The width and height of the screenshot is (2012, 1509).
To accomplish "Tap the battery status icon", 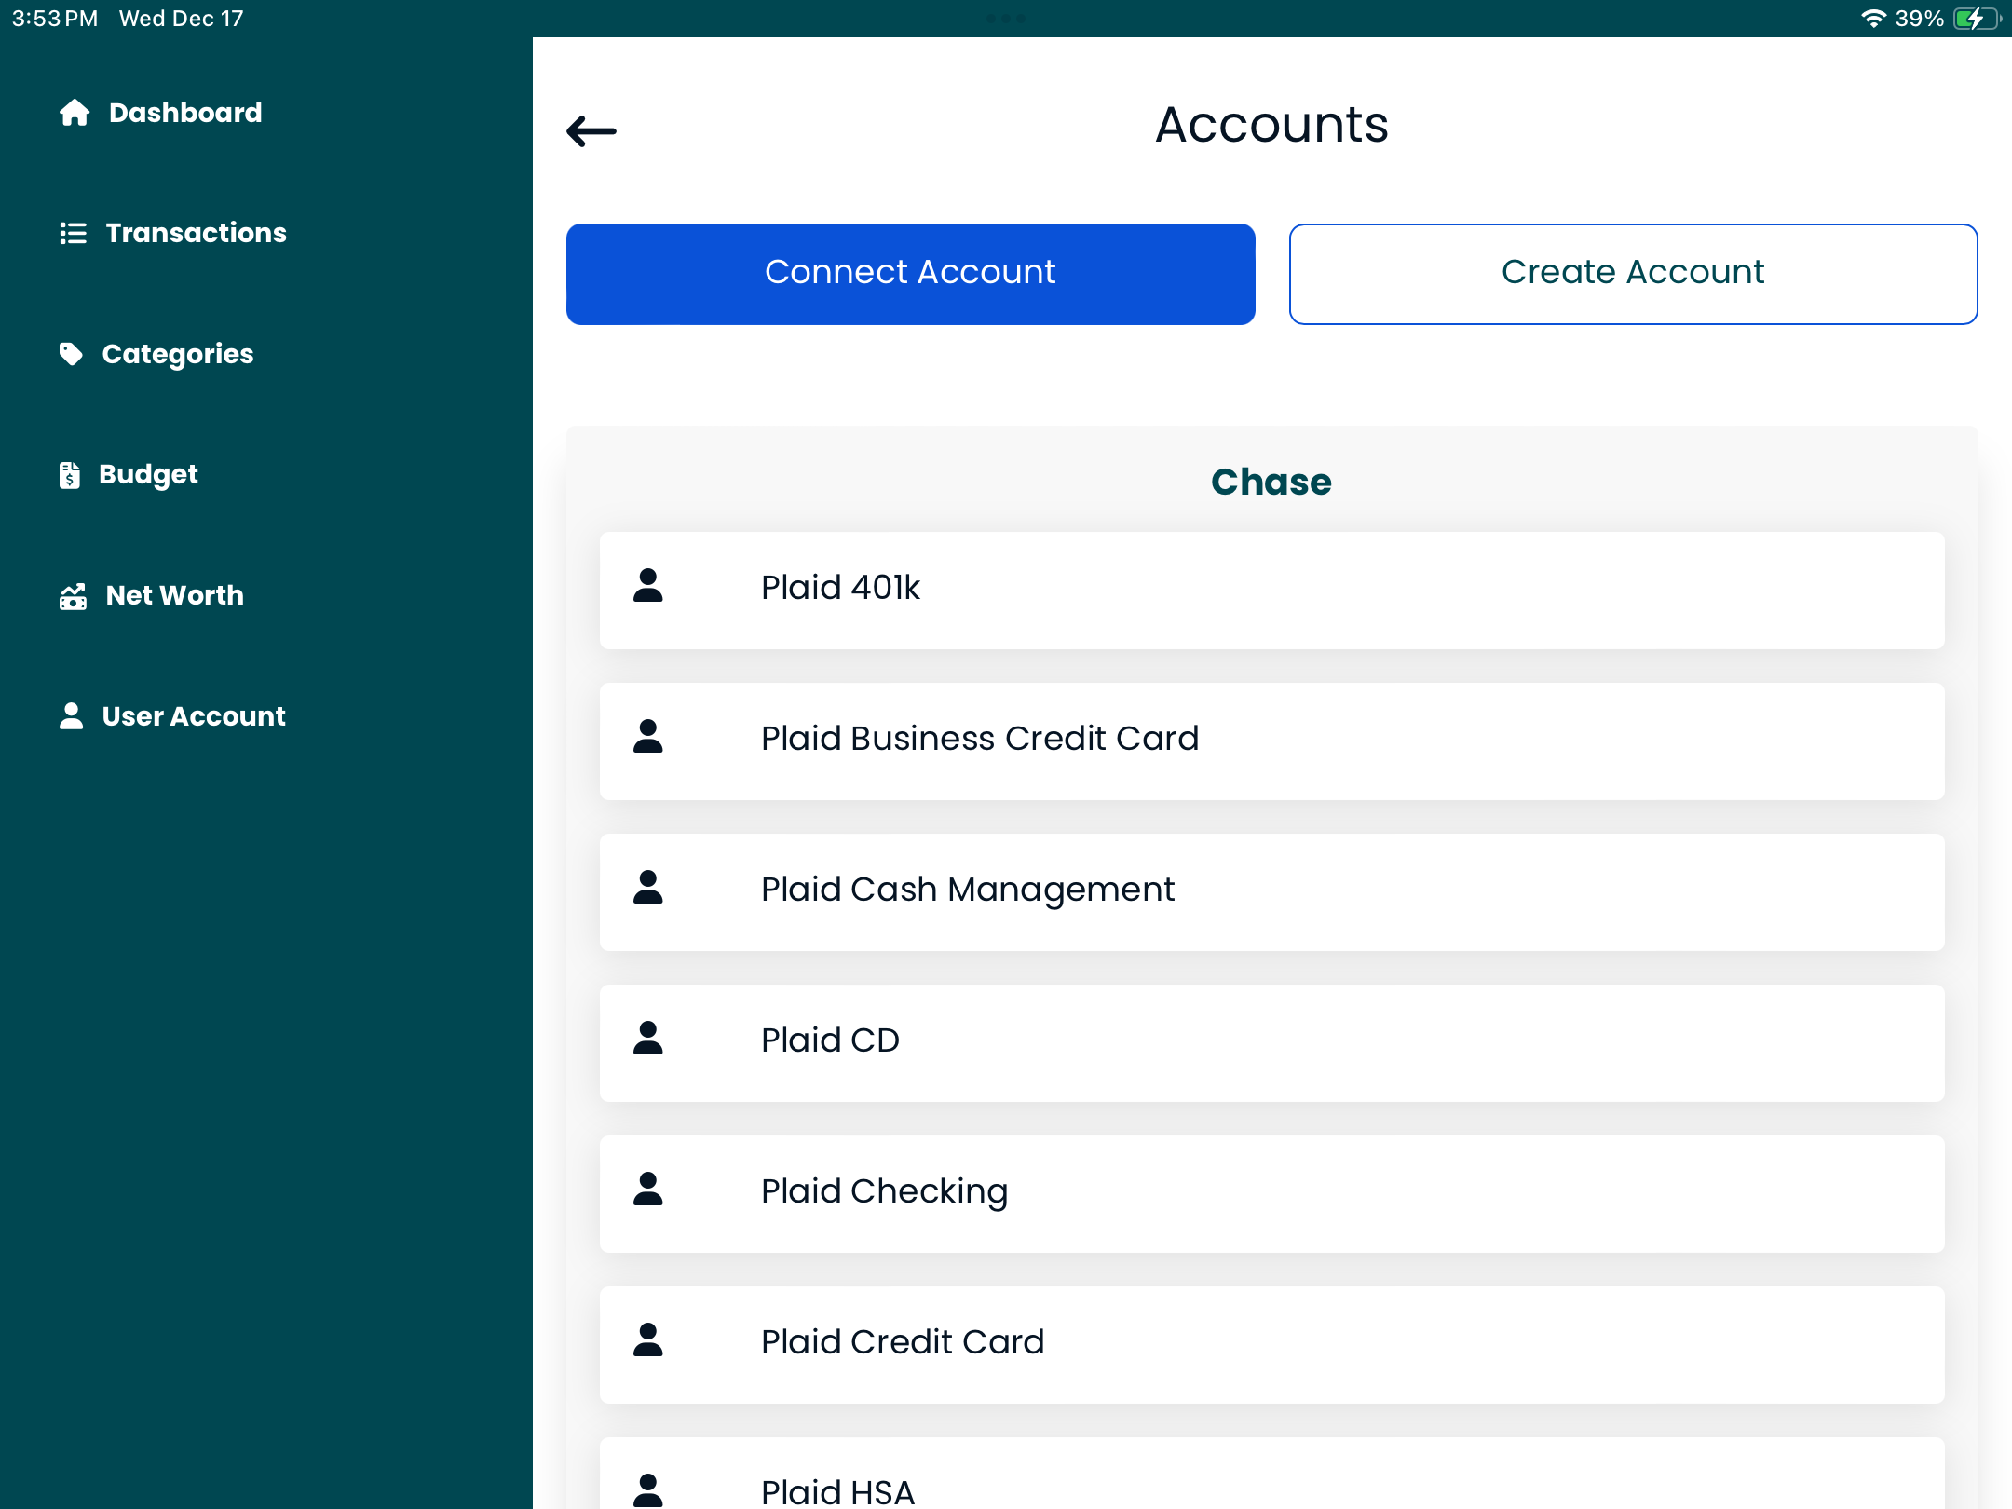I will (x=1975, y=19).
